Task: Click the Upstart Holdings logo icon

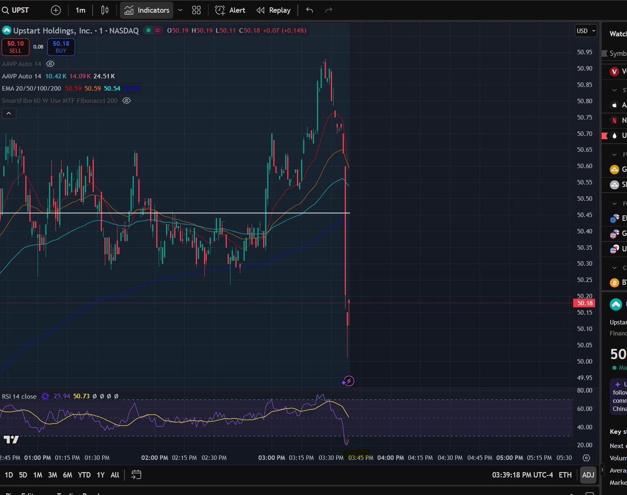Action: tap(7, 30)
